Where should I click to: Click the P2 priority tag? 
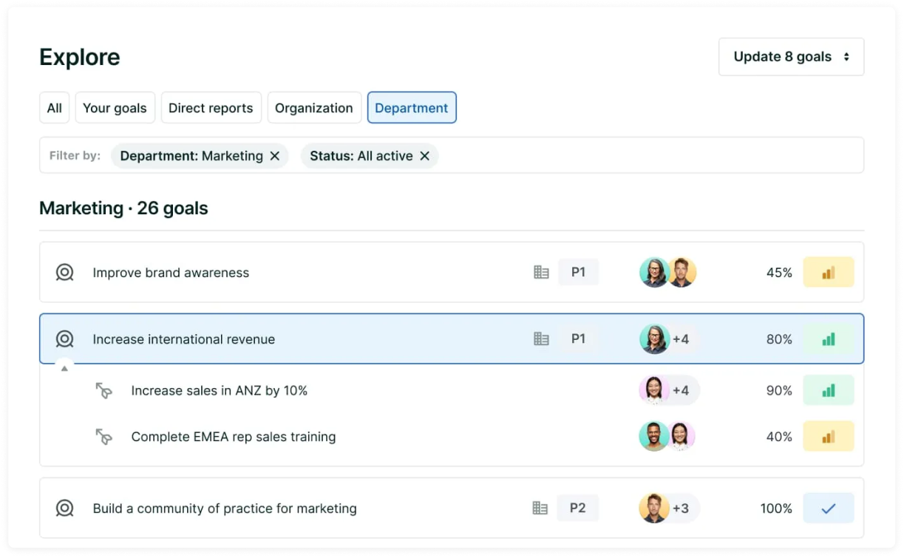point(577,508)
